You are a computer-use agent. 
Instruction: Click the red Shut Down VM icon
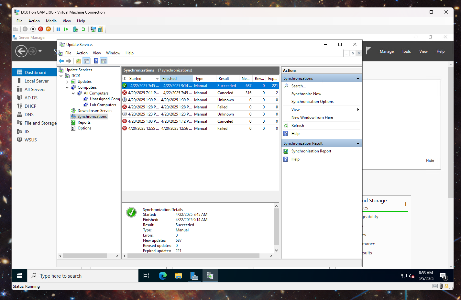point(40,29)
